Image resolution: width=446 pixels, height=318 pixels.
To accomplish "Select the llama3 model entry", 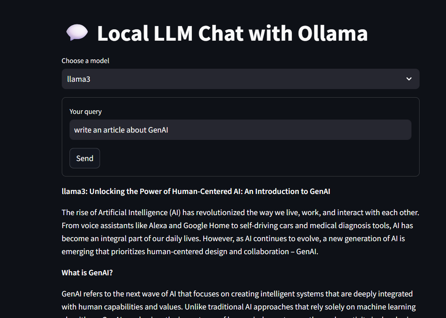I will pyautogui.click(x=79, y=79).
